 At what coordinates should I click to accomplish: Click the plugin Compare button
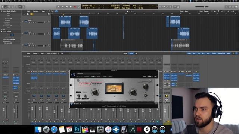86,77
